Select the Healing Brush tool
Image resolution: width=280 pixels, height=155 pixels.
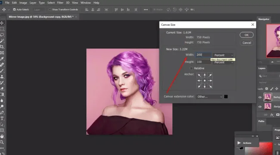[x=2, y=65]
